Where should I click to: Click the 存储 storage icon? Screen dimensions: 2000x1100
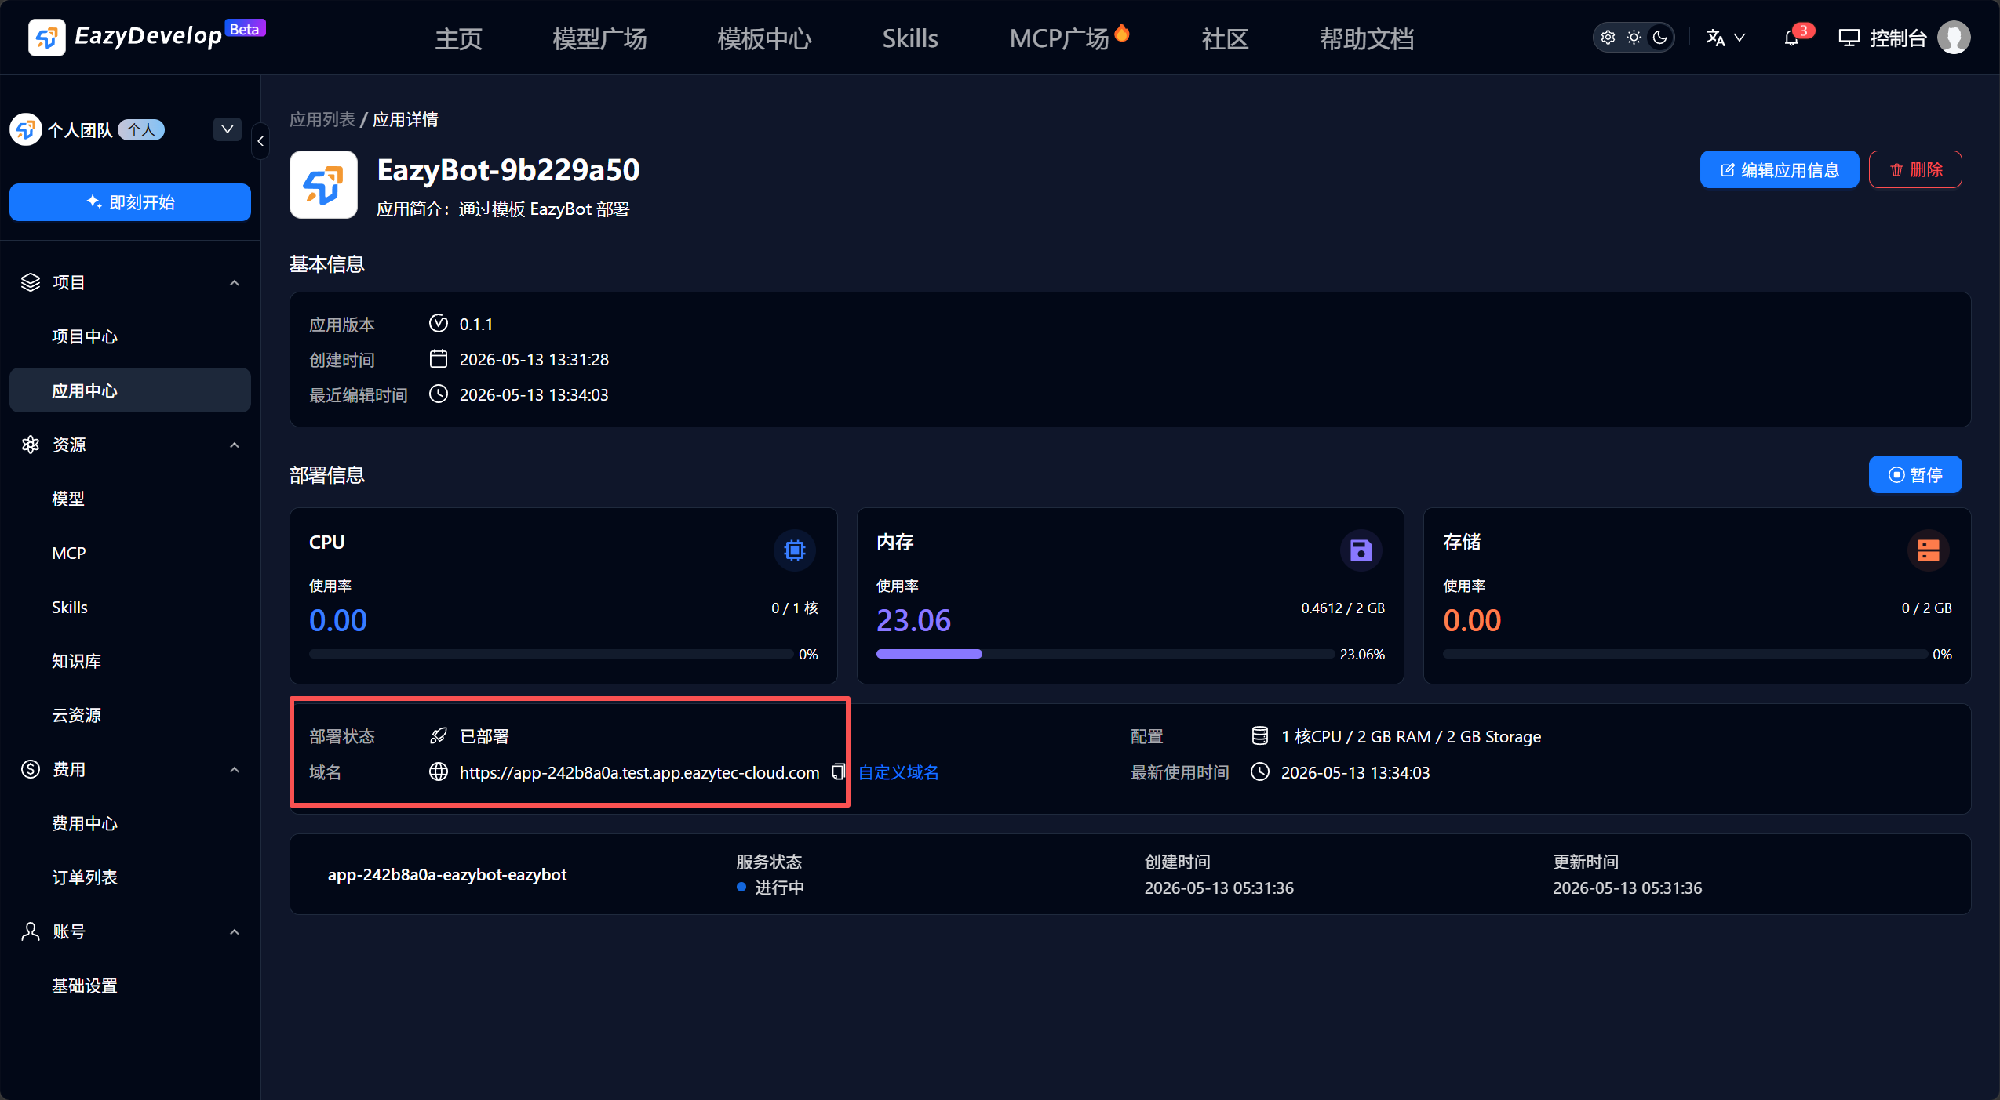(1929, 550)
